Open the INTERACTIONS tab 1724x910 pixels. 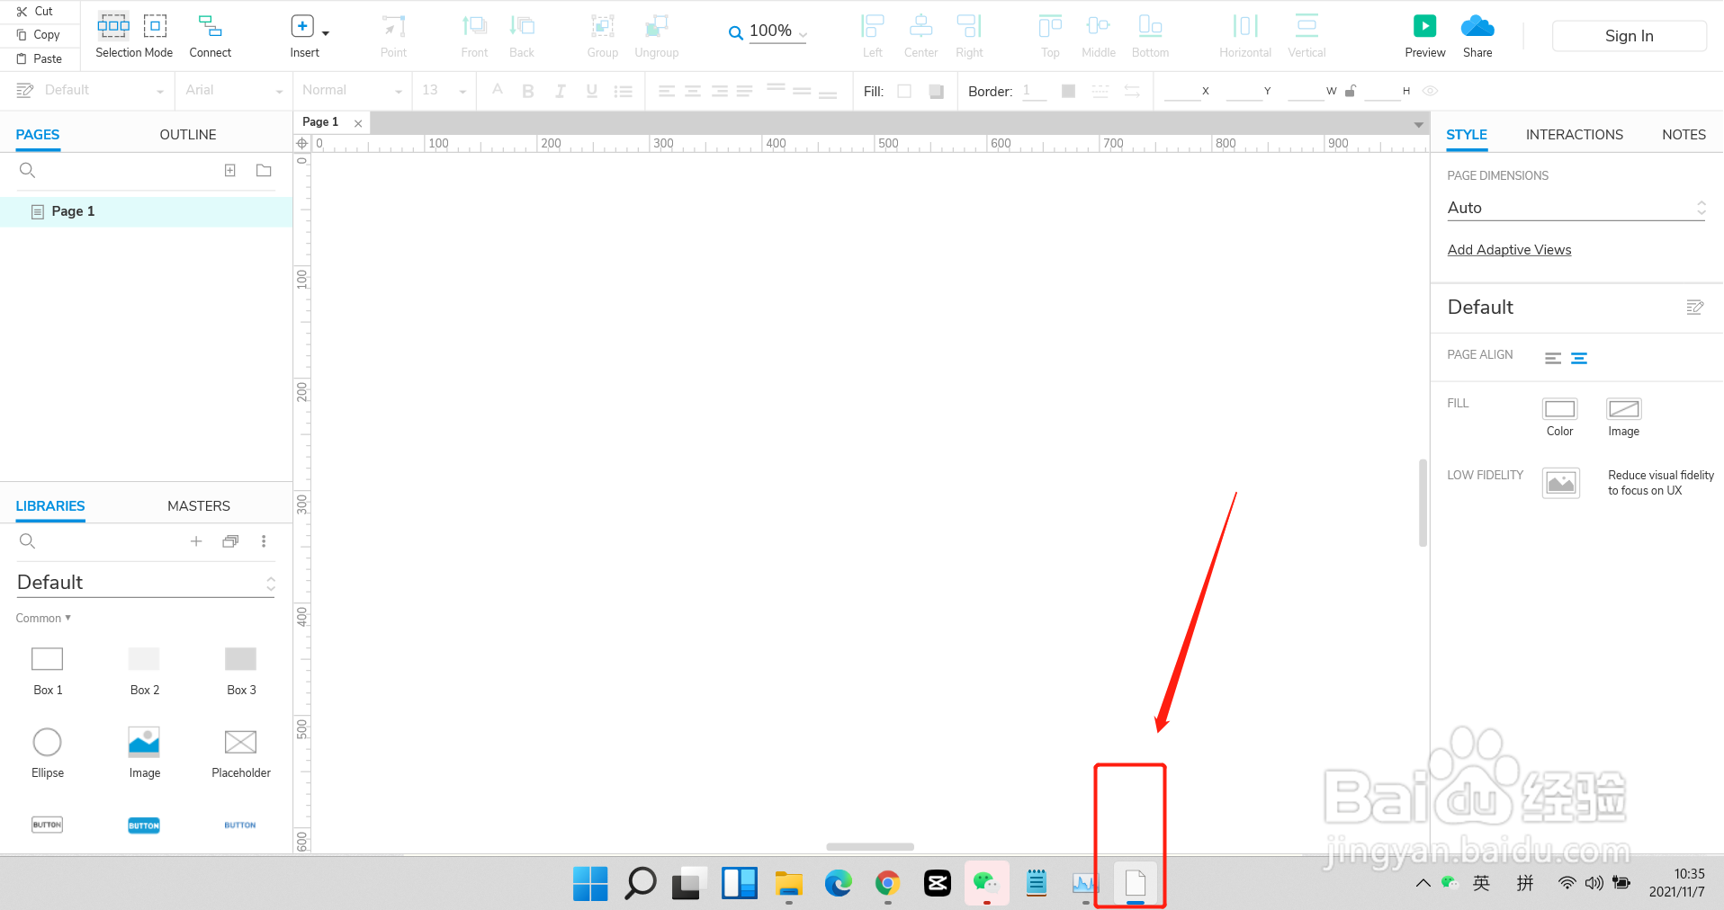tap(1575, 135)
